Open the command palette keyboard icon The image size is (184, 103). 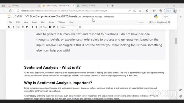point(80,27)
